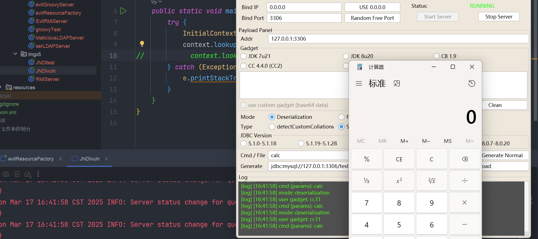The height and width of the screenshot is (239, 538).
Task: Maximize the calculator window
Action: click(453, 67)
